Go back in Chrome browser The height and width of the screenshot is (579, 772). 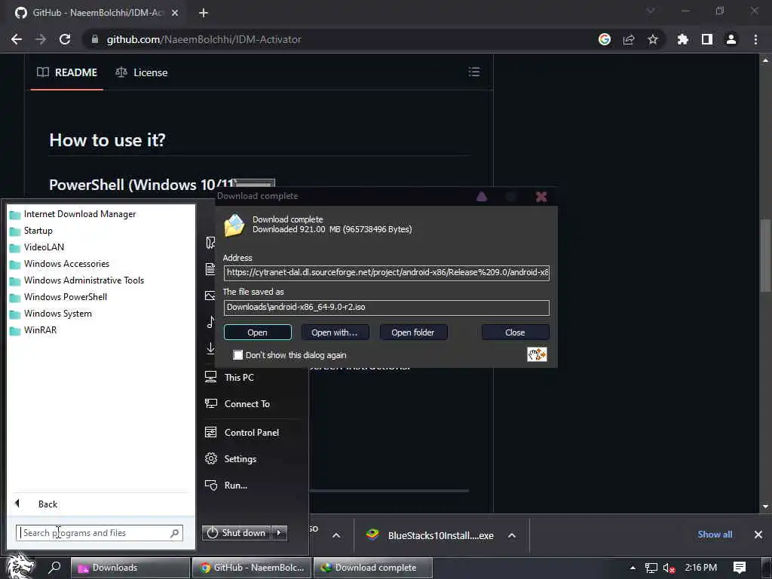click(x=17, y=39)
